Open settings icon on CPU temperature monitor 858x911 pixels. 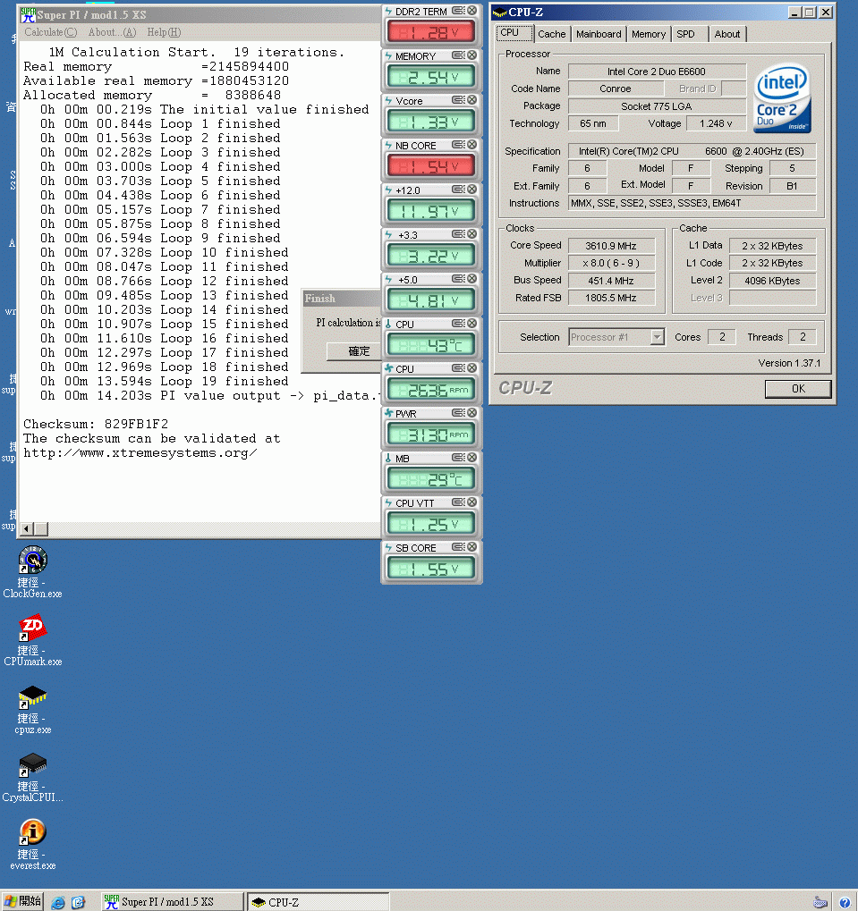coord(458,324)
